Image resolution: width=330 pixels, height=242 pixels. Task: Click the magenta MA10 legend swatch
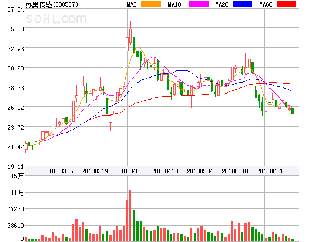pyautogui.click(x=199, y=4)
